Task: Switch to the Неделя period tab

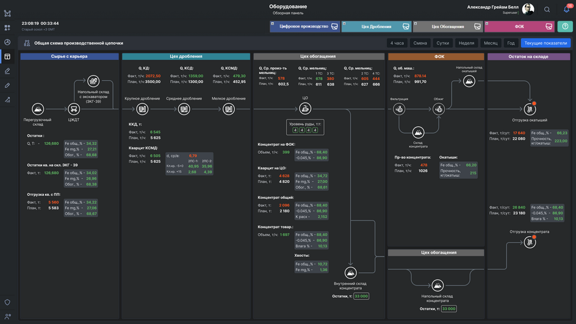Action: click(x=466, y=43)
